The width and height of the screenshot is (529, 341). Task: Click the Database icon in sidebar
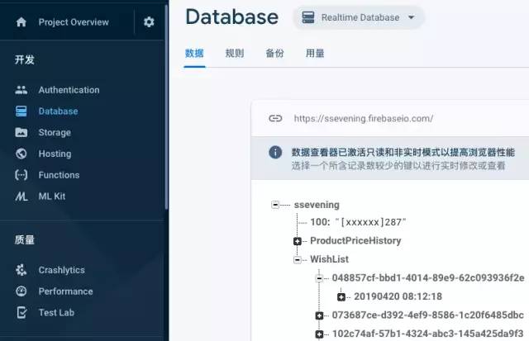(21, 111)
